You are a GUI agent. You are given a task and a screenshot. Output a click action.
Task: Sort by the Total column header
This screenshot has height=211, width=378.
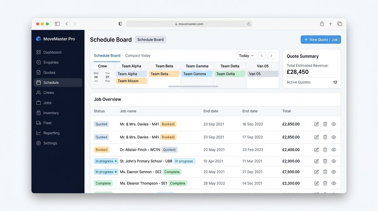click(286, 111)
